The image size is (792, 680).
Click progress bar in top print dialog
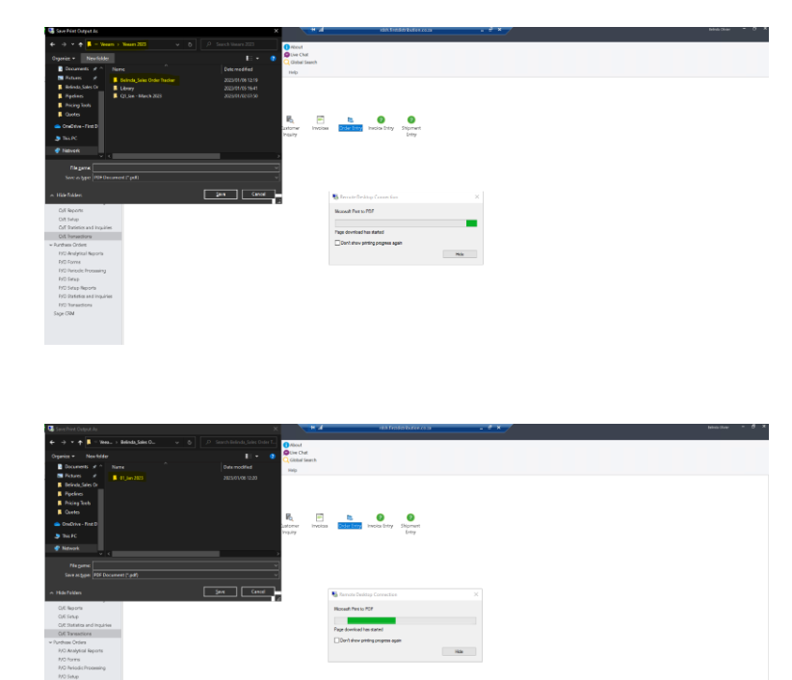click(x=406, y=223)
